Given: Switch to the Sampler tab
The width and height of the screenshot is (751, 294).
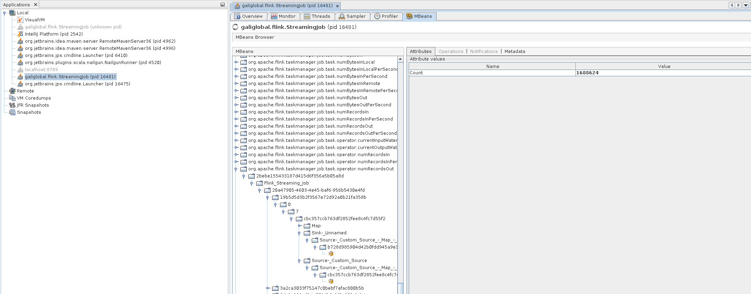Looking at the screenshot, I should tap(352, 16).
